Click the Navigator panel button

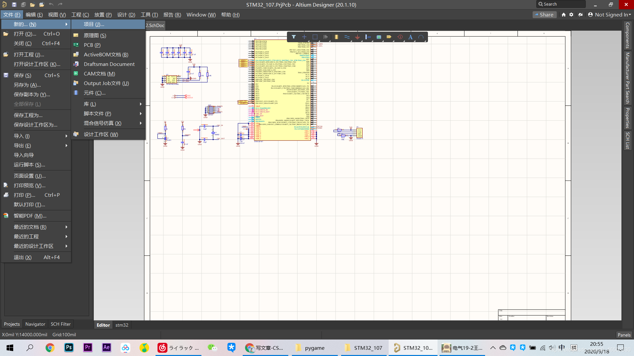tap(35, 324)
